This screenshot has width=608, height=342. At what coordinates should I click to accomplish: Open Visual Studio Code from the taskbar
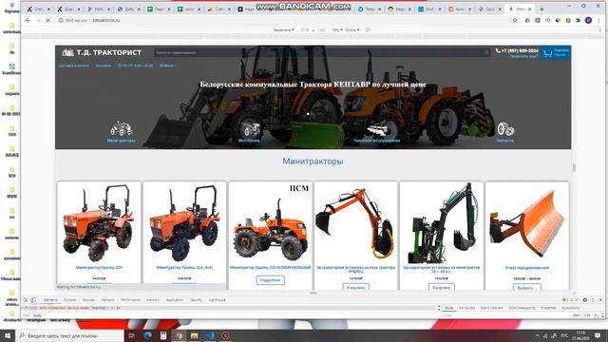tap(210, 335)
